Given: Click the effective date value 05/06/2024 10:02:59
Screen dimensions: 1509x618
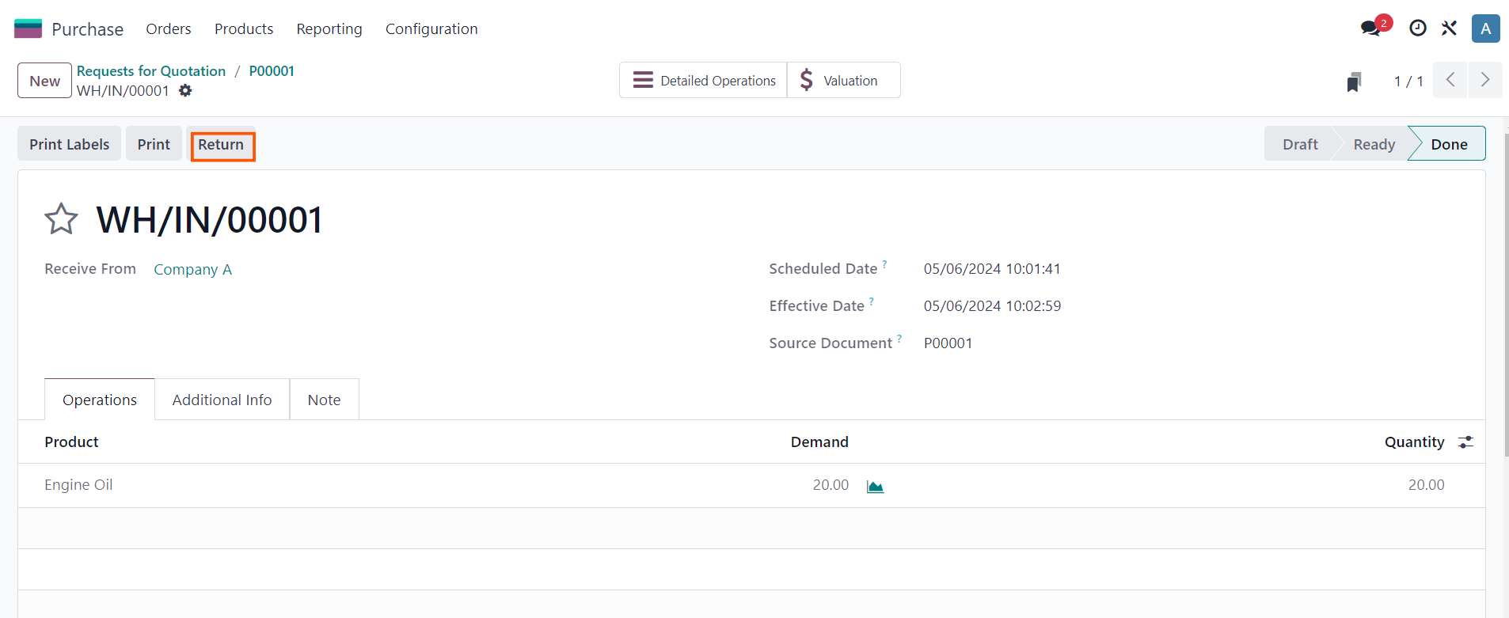Looking at the screenshot, I should (992, 305).
